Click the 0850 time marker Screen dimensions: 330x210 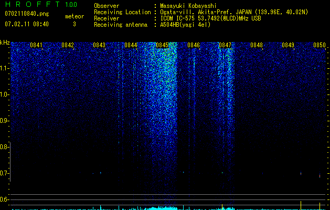pyautogui.click(x=320, y=45)
